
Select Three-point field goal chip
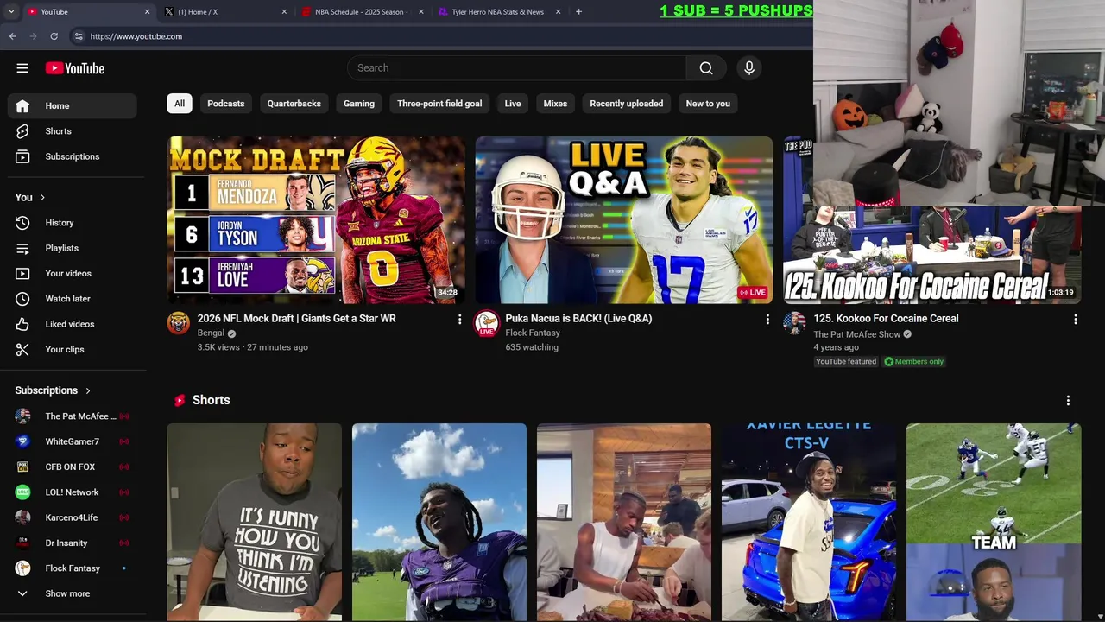click(x=439, y=104)
